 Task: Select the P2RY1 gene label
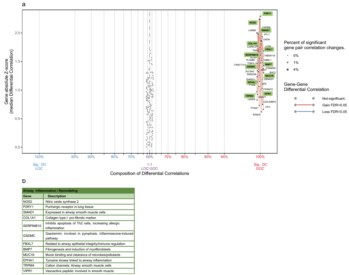coord(268,14)
